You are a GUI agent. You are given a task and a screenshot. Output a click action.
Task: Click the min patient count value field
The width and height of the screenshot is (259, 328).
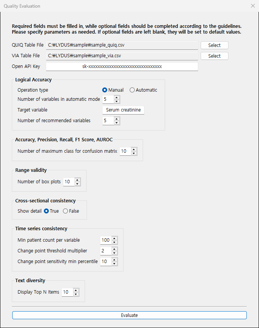(106, 240)
